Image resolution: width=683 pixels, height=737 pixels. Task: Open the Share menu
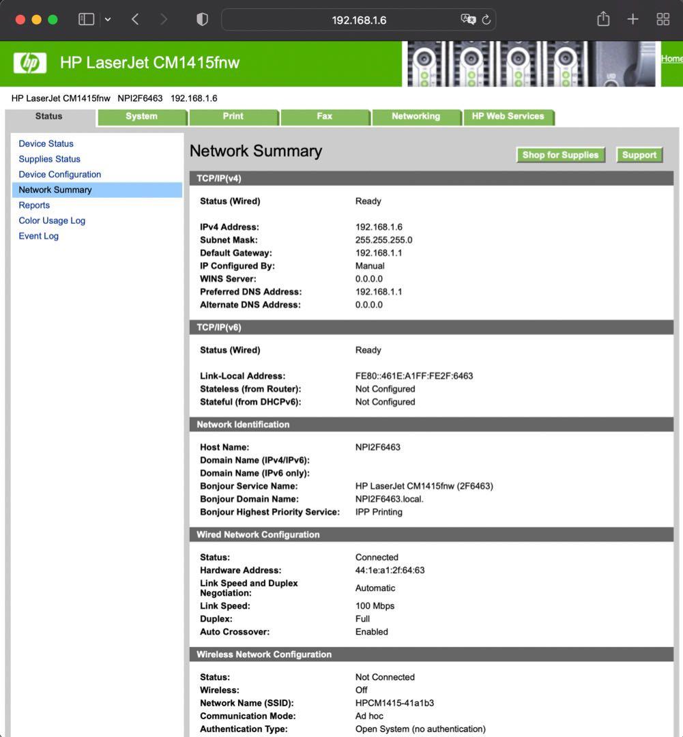click(x=603, y=19)
